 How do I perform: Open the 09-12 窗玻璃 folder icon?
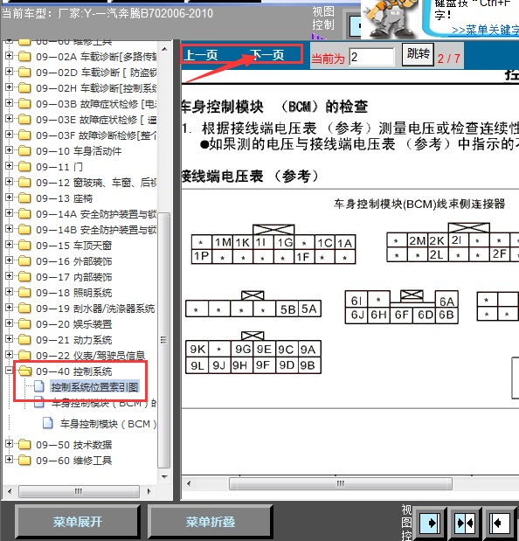click(x=24, y=182)
